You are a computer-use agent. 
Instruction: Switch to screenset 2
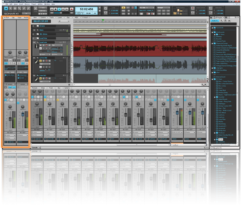click(164, 11)
